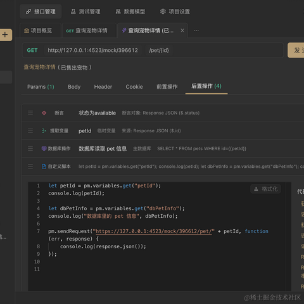Image resolution: width=304 pixels, height=304 pixels.
Task: Click the SELECT * FROM pets query text
Action: 201,149
